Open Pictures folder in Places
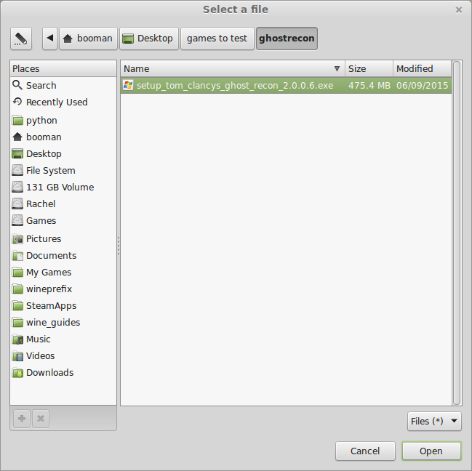Image resolution: width=472 pixels, height=471 pixels. tap(63, 239)
